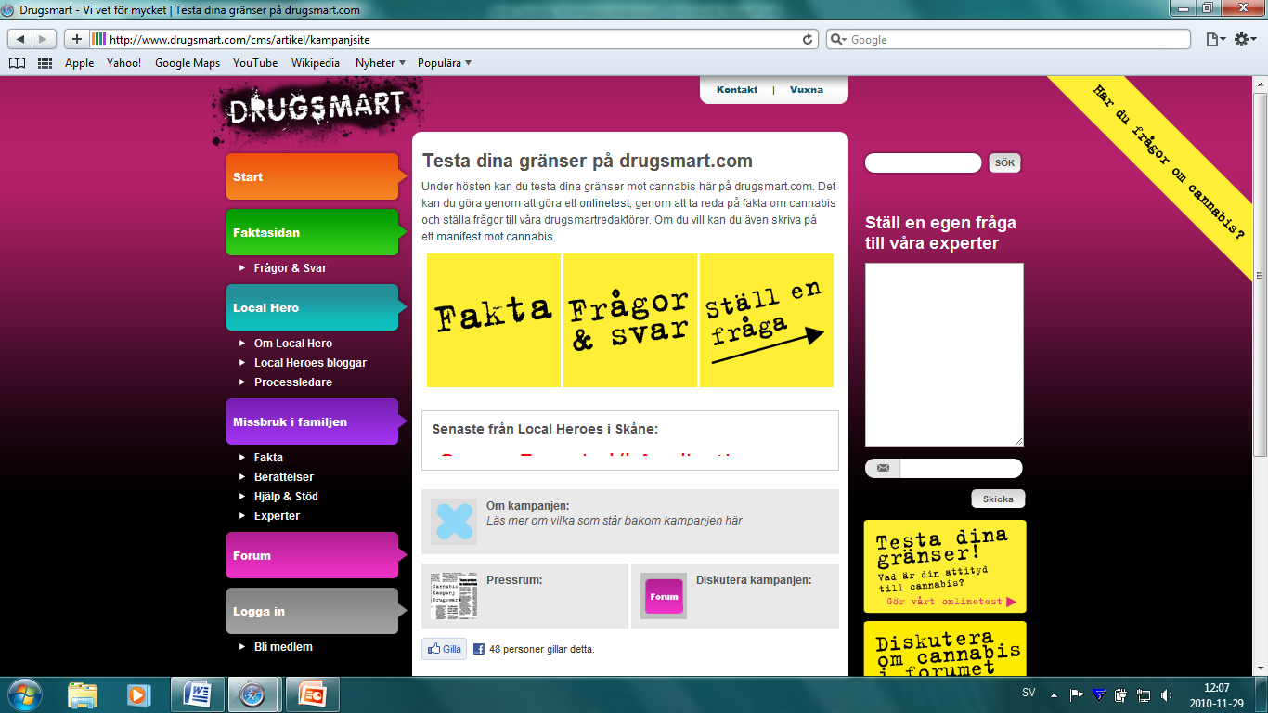The image size is (1268, 713).
Task: Open the YouTube bookmark
Action: (255, 63)
